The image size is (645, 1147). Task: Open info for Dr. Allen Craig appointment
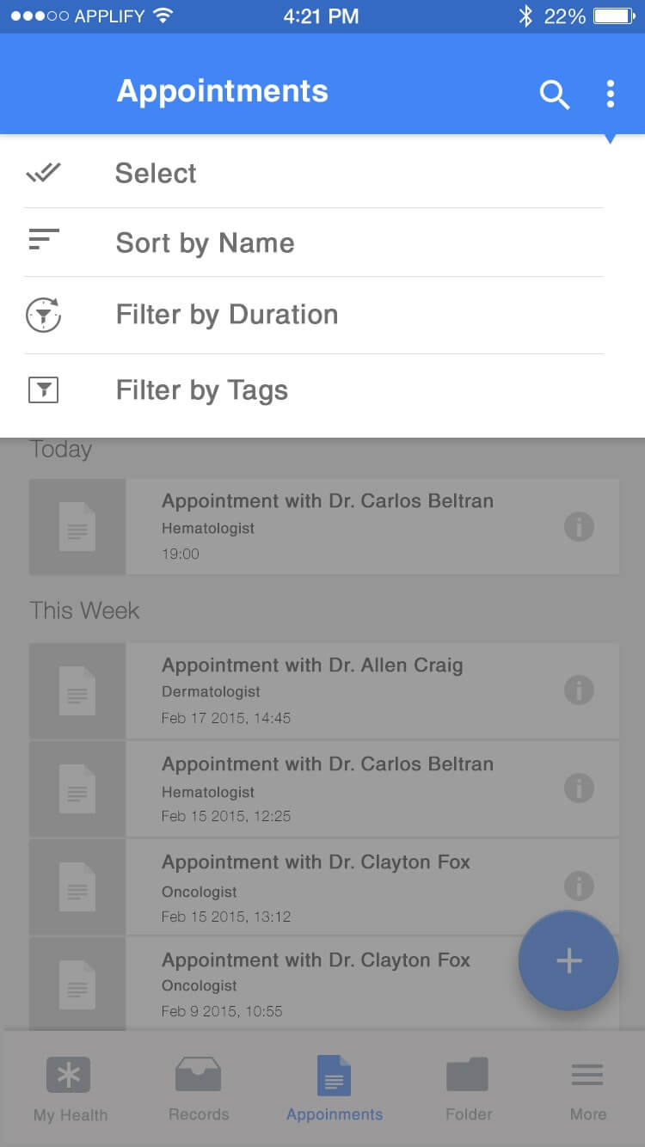click(579, 690)
